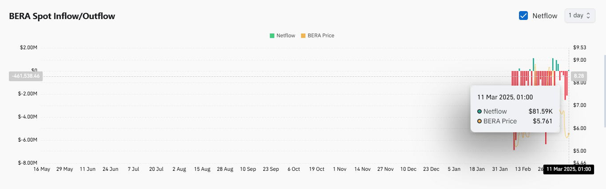Click the 11 Mar 2025 date crosshair label

tap(569, 169)
